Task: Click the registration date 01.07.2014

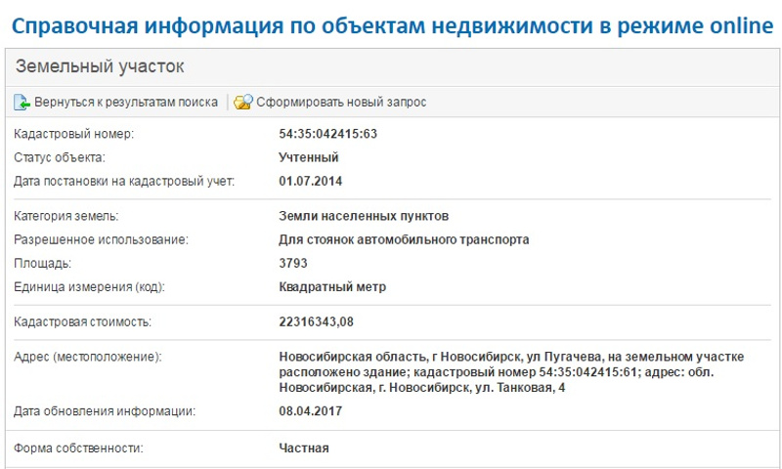Action: 311,181
